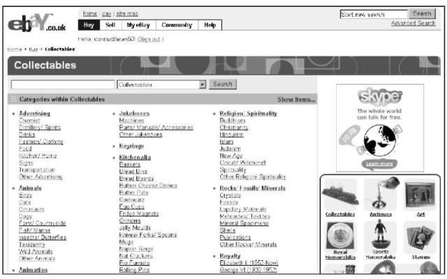Open the Royal Memorabilia plate thumbnail
The width and height of the screenshot is (447, 279).
(x=340, y=235)
